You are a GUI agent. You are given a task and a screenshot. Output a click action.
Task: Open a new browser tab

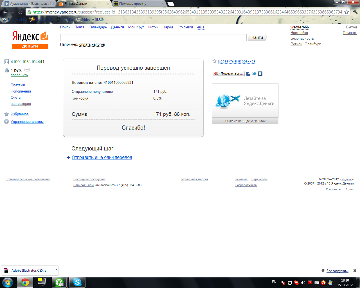pyautogui.click(x=171, y=4)
